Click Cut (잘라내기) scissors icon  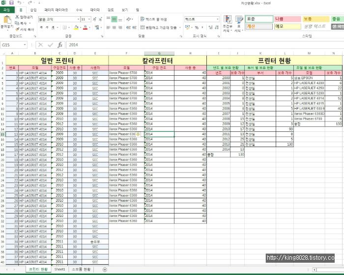pyautogui.click(x=17, y=17)
